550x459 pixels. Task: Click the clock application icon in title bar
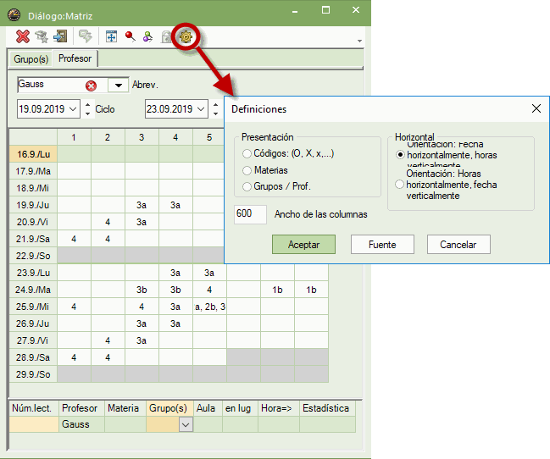14,15
